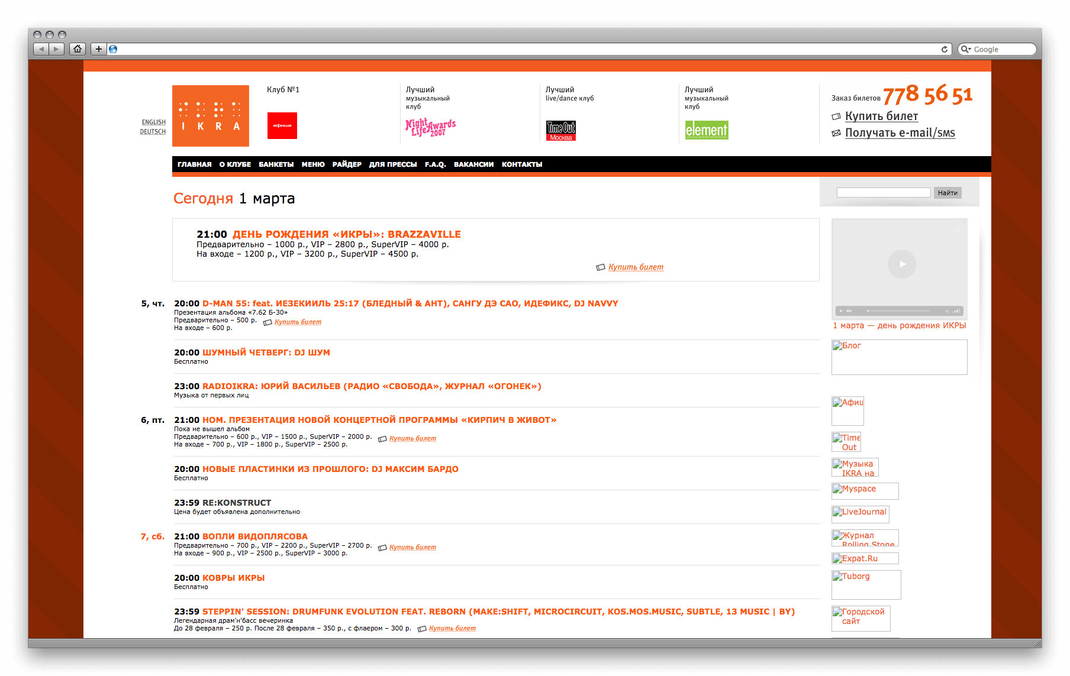The width and height of the screenshot is (1070, 676).
Task: Reload the page with the refresh icon
Action: pos(945,49)
